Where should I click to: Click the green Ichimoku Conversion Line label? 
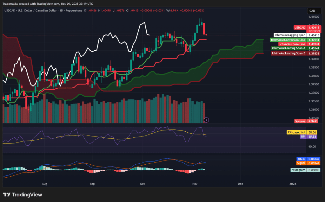coord(288,40)
